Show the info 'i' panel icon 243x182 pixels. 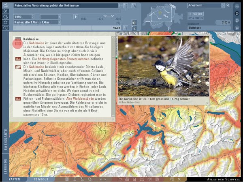(x=134, y=28)
